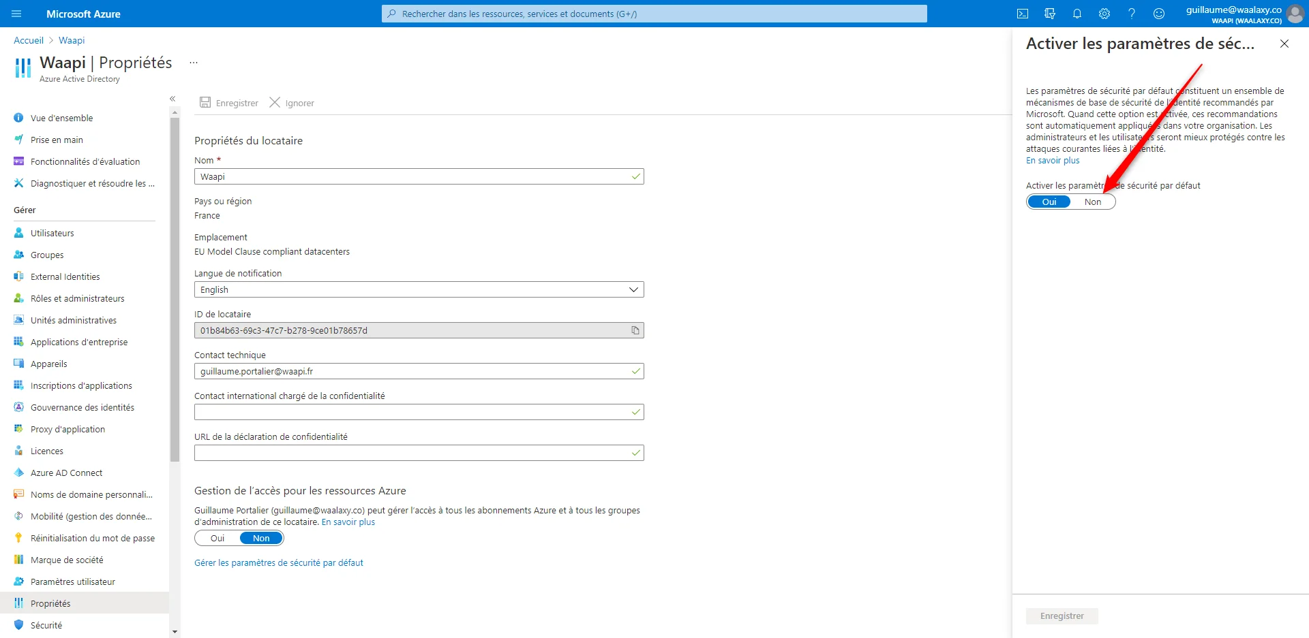Click Enregistrer button in side panel
Image resolution: width=1309 pixels, height=638 pixels.
click(1062, 616)
